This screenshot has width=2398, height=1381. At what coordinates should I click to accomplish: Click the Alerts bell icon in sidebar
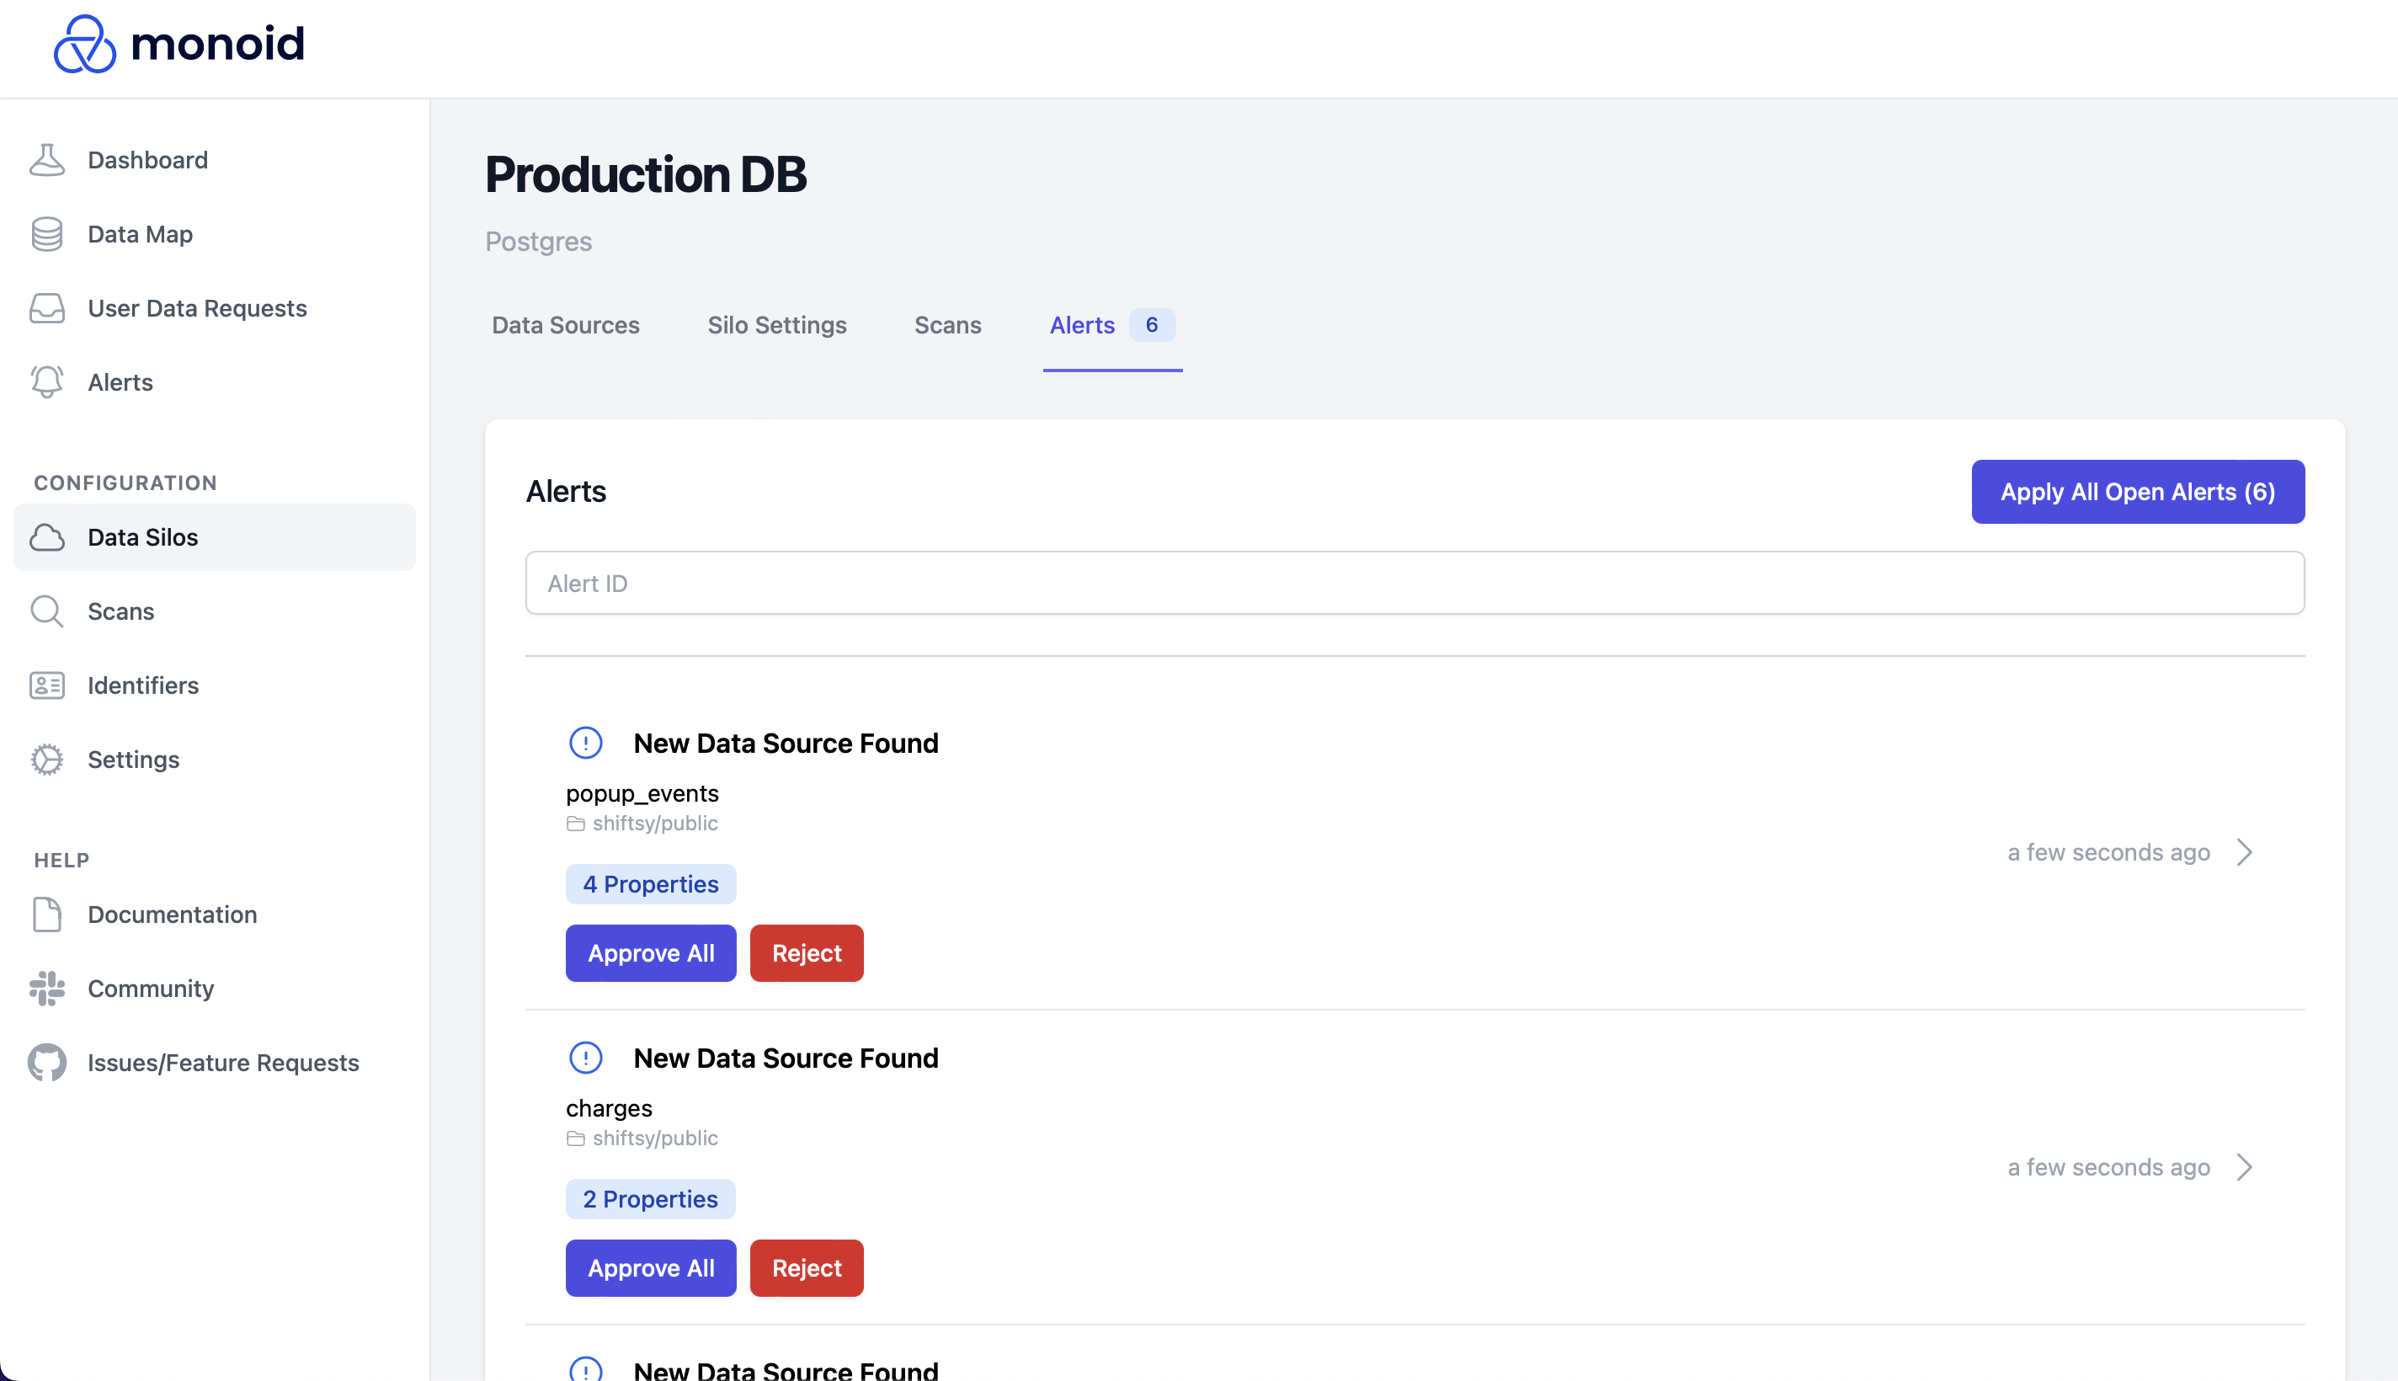[46, 382]
